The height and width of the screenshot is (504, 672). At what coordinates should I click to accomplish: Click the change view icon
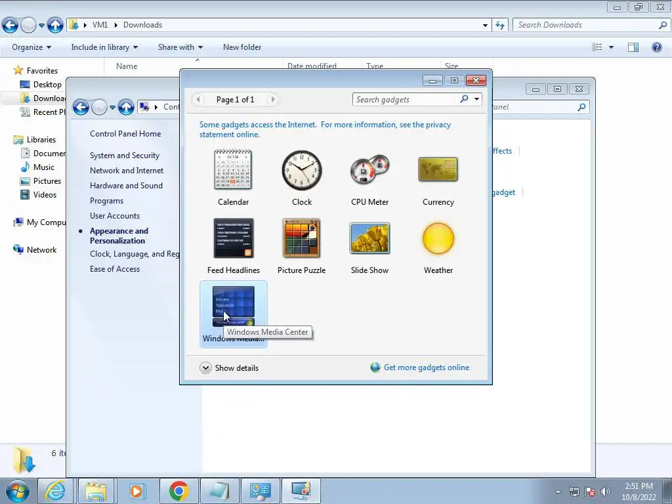click(597, 47)
